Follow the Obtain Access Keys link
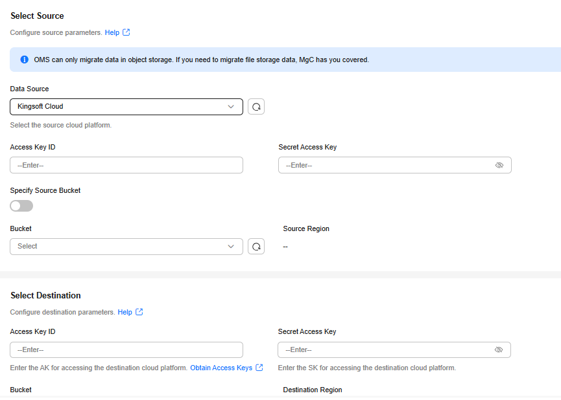The height and width of the screenshot is (400, 561). pos(221,368)
